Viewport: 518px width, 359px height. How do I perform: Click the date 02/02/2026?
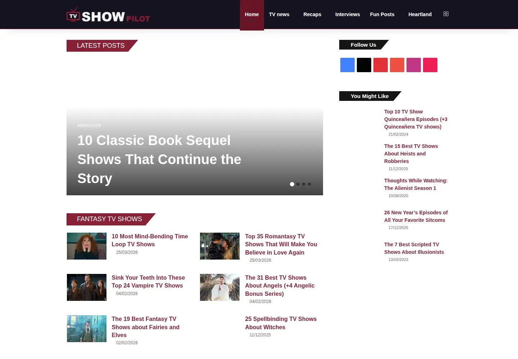pos(127,343)
